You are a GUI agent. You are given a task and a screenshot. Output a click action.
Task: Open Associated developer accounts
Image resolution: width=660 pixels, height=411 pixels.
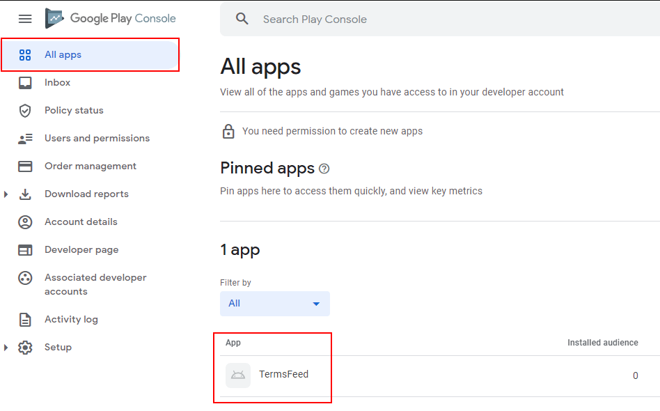pyautogui.click(x=95, y=284)
